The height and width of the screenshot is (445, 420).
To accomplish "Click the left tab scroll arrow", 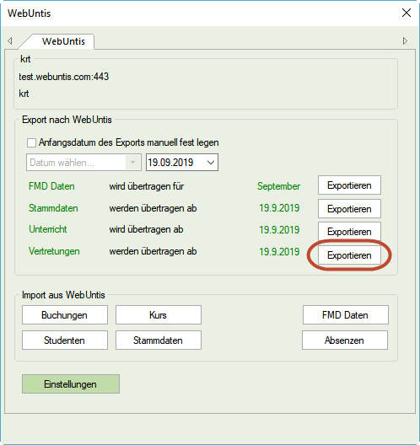I will [10, 40].
